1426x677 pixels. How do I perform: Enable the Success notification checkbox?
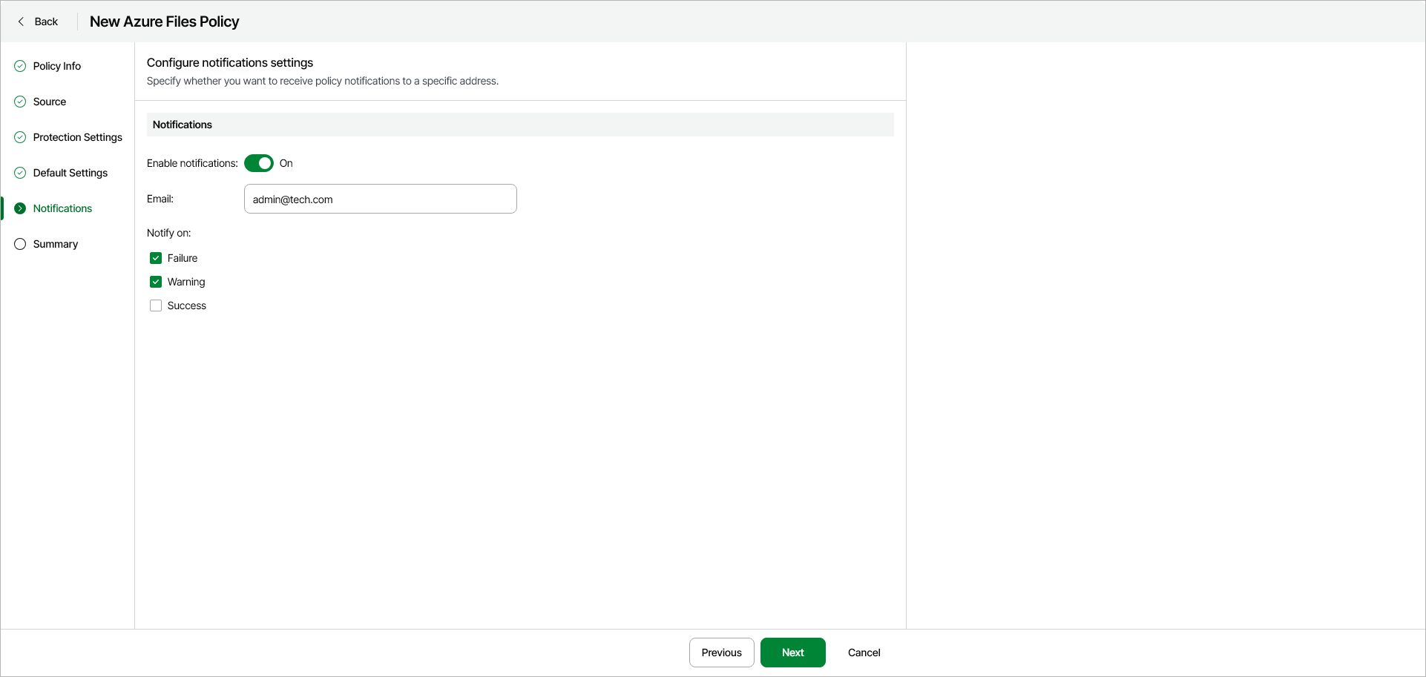[156, 306]
